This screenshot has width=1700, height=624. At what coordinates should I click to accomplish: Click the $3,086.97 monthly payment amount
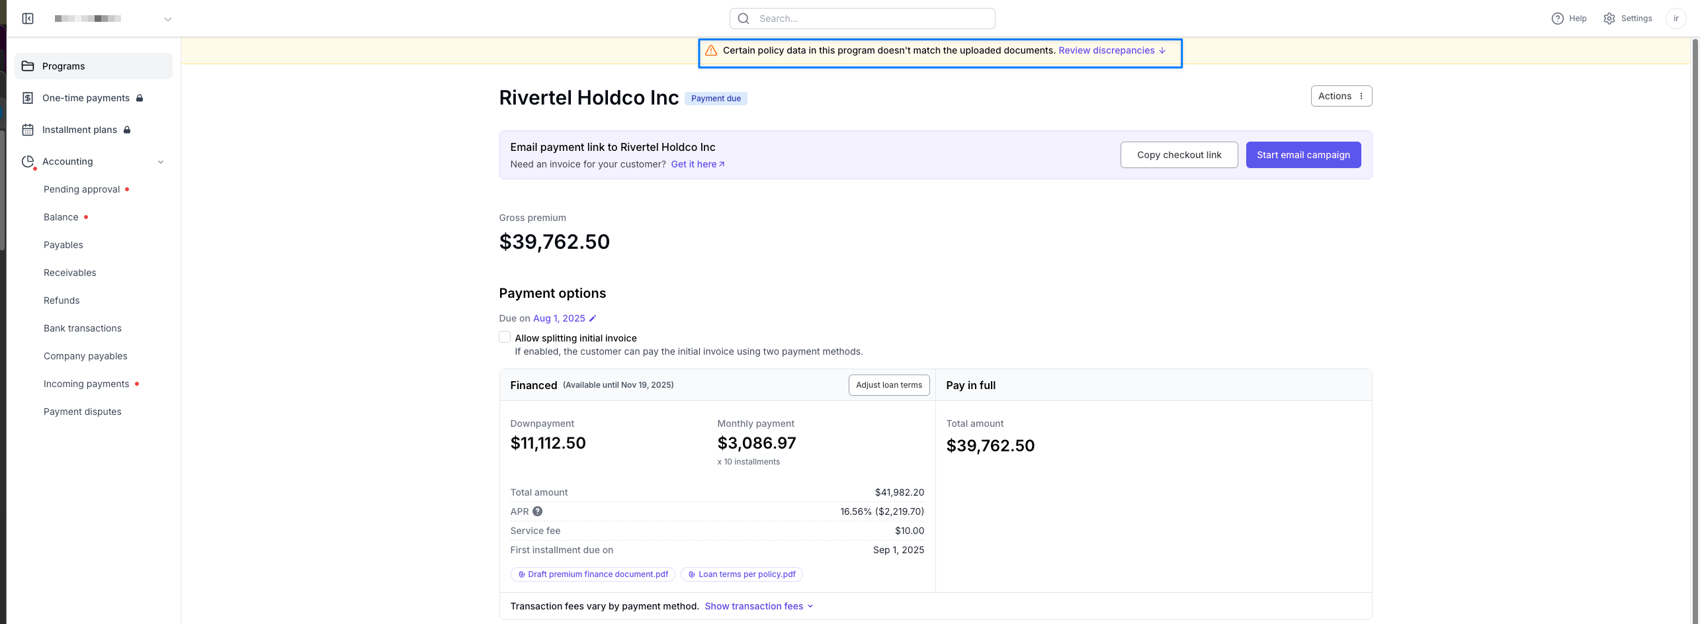[757, 443]
